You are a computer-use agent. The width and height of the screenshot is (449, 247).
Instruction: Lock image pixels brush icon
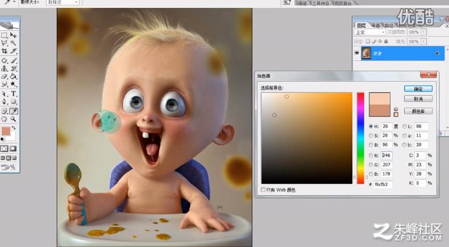click(374, 42)
